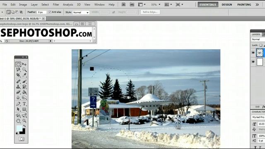
Task: Choose Intersect with Selection mode
Action: pos(21,12)
